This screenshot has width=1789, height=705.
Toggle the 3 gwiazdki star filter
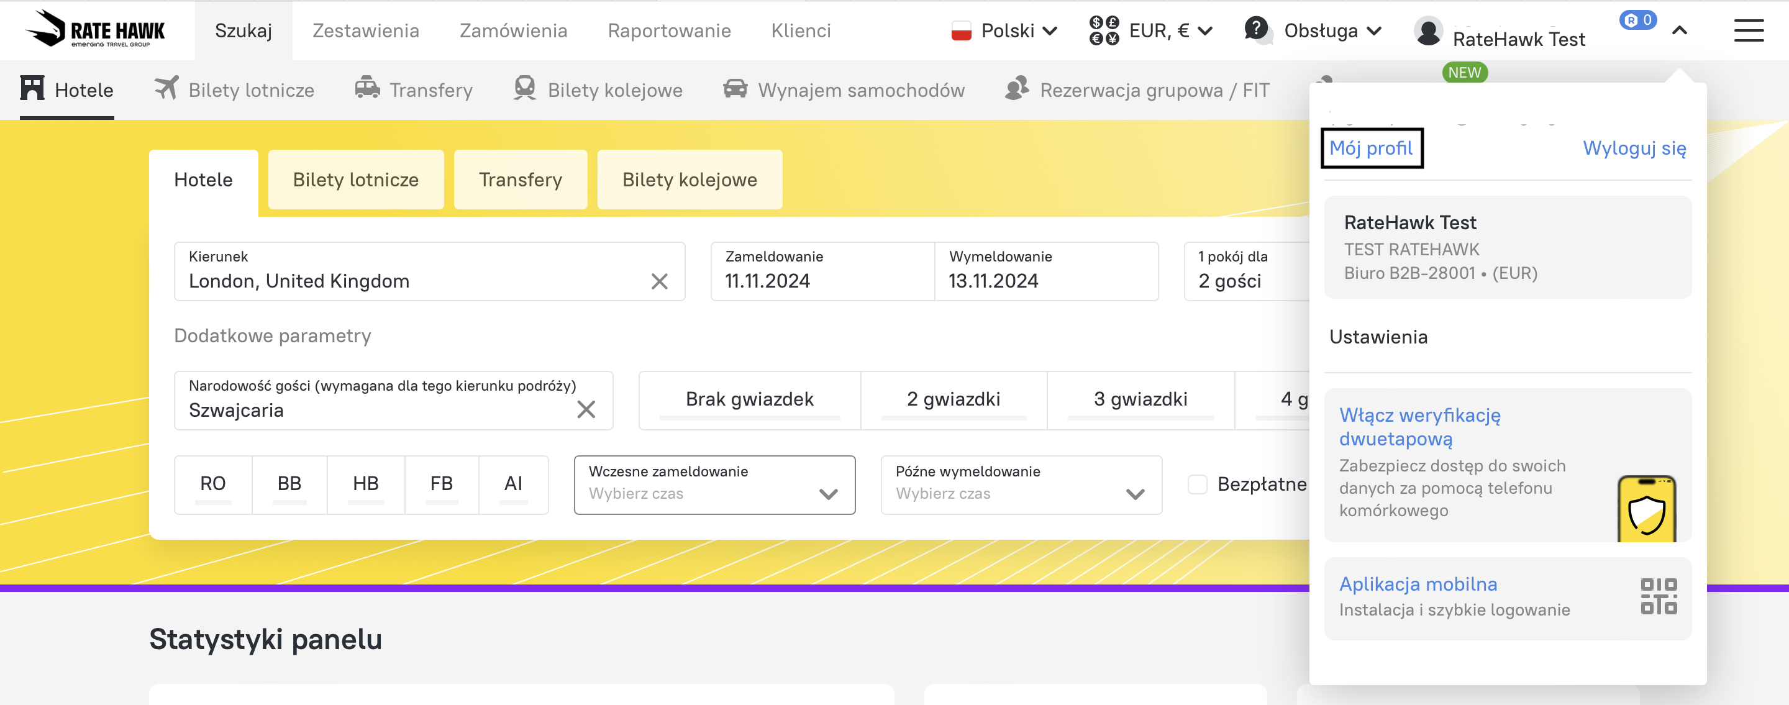tap(1140, 399)
